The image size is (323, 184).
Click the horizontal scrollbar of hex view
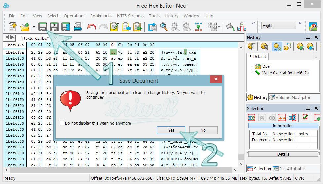click(121, 170)
